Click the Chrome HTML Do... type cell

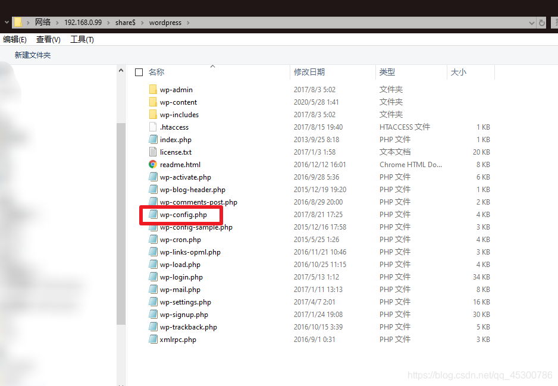click(x=410, y=164)
